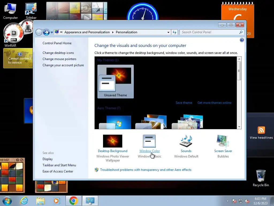
Task: Switch to Control Panel taskbar button
Action: point(90,201)
